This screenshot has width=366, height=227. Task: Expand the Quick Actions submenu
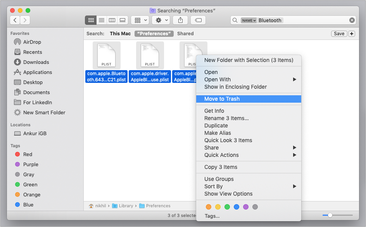click(249, 155)
